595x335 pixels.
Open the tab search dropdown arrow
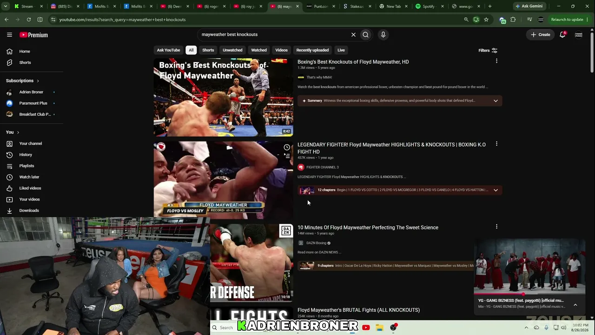[6, 7]
